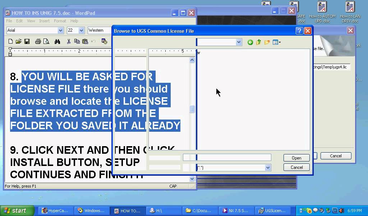The image size is (368, 216).
Task: Open the Views menu icon in Browse dialog
Action: 276,42
